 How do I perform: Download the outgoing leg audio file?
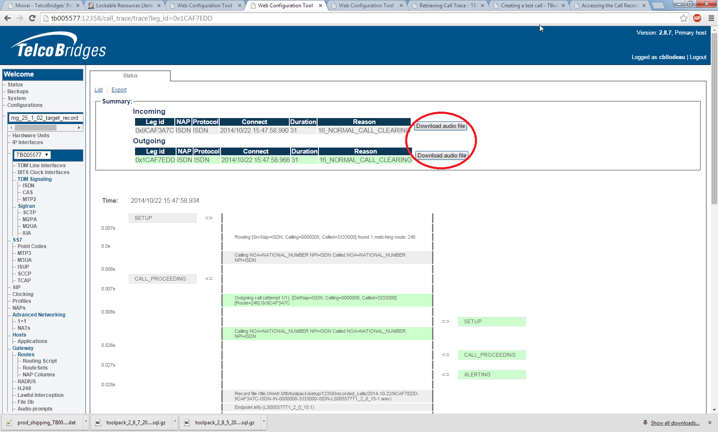(441, 156)
